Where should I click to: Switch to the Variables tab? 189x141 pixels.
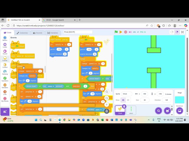[x=53, y=33]
